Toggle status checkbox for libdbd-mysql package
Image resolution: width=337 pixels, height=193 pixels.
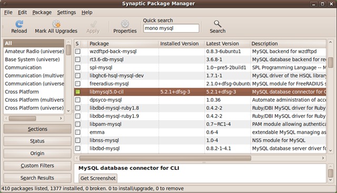click(x=77, y=148)
